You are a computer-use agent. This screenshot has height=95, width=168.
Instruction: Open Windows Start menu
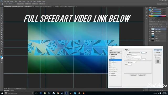[x=2, y=93]
